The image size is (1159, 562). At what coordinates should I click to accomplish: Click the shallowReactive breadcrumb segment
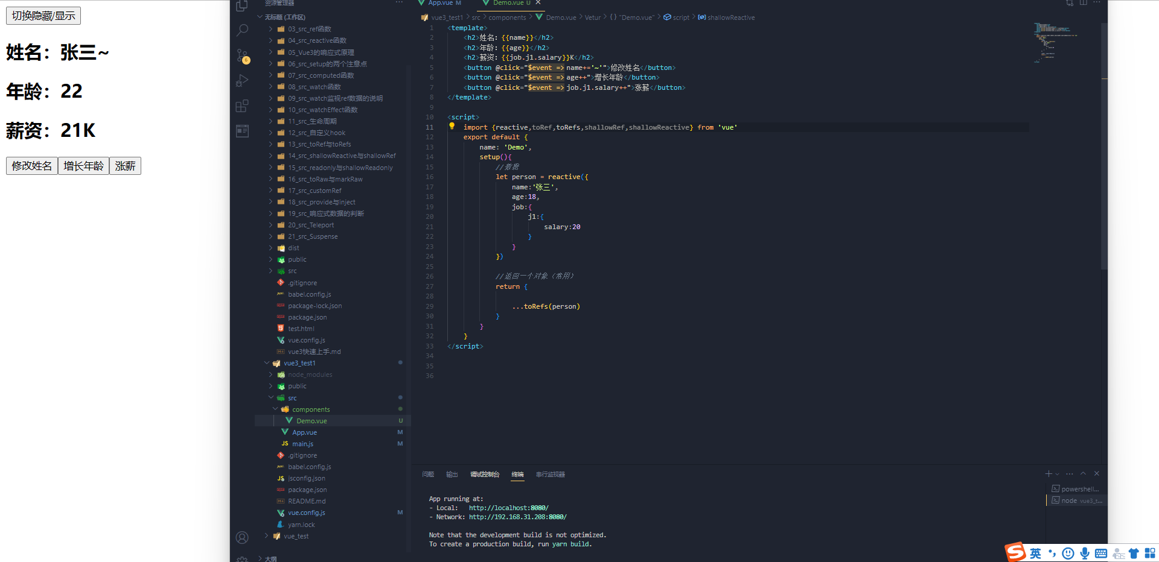coord(726,17)
